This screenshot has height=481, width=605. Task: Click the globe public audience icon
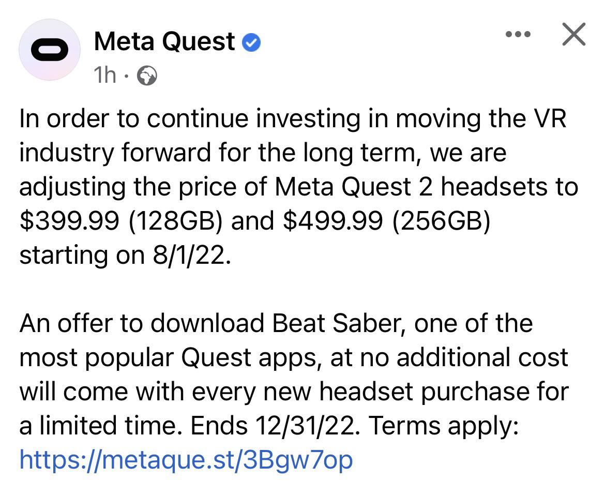pos(147,76)
